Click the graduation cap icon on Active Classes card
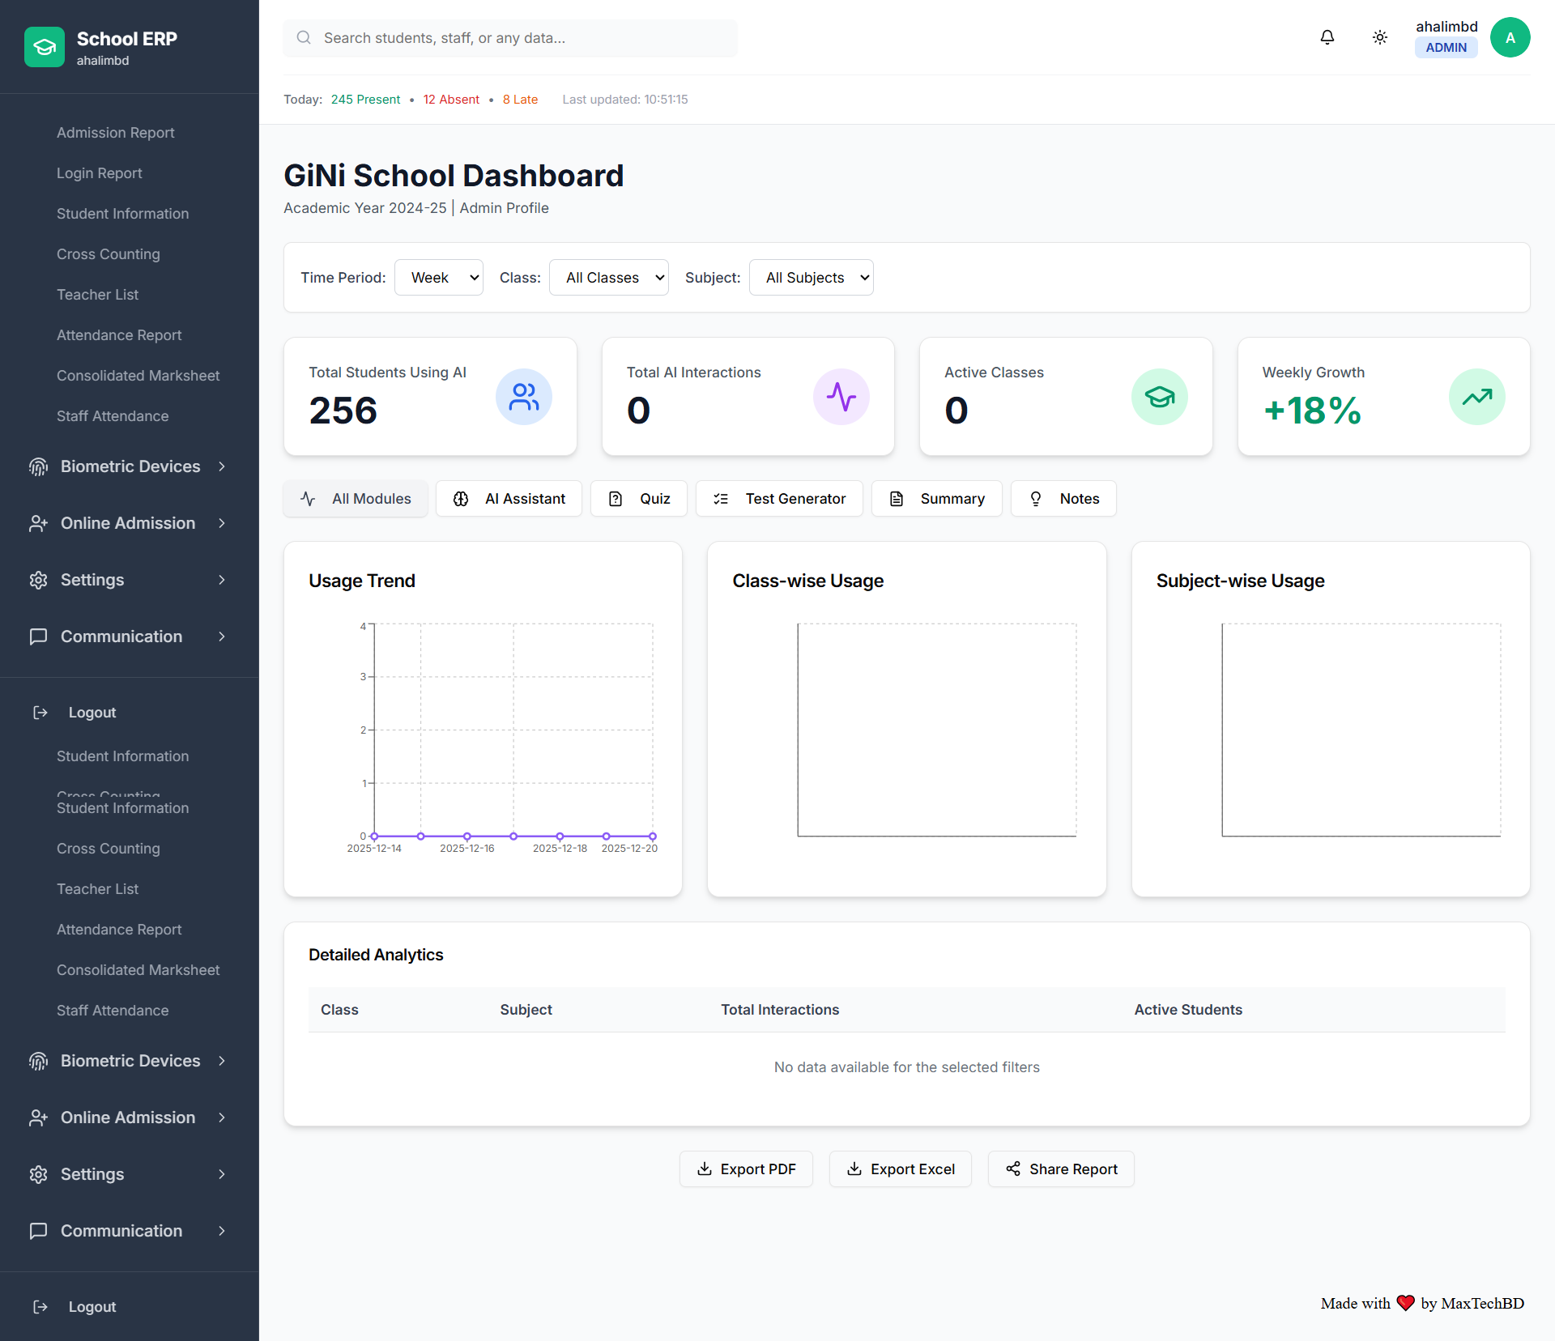This screenshot has height=1341, width=1555. [1160, 397]
